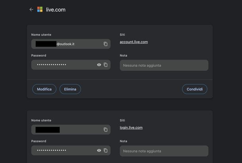
Task: Open the account.live.com site link
Action: pos(134,42)
